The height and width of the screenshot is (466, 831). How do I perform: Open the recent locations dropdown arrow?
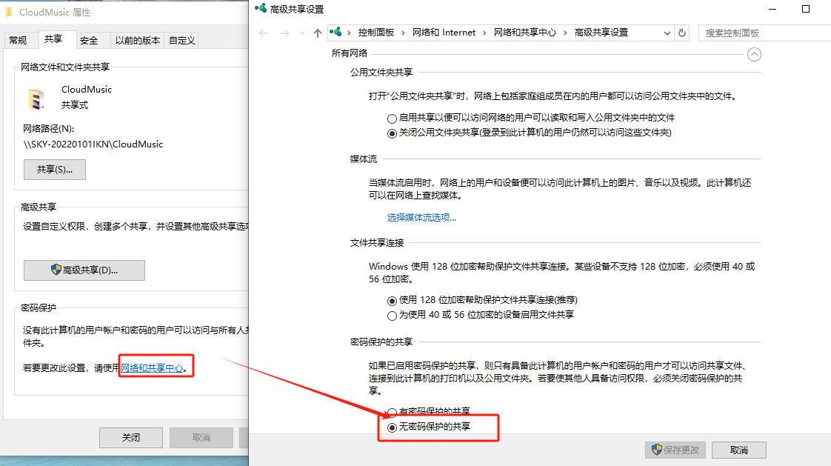click(302, 33)
